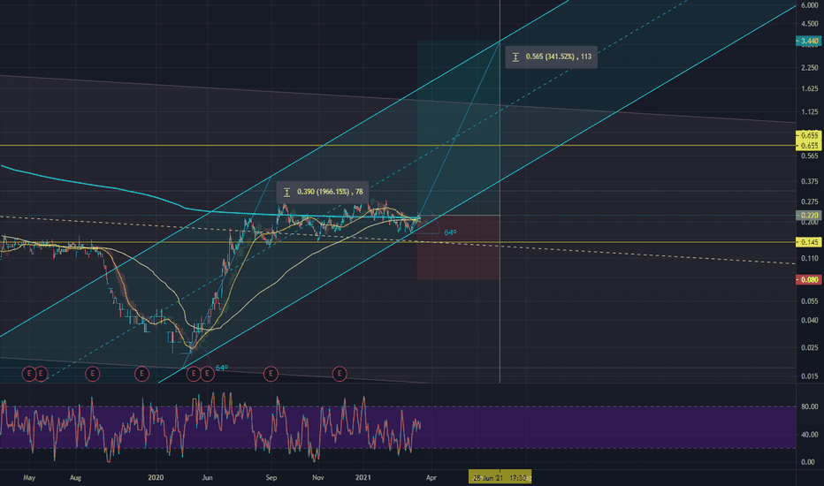Viewport: 824px width, 486px height.
Task: Click the May label on the time axis
Action: 29,477
